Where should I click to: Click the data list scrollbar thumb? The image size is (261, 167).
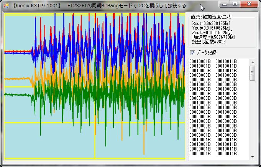pos(253,73)
